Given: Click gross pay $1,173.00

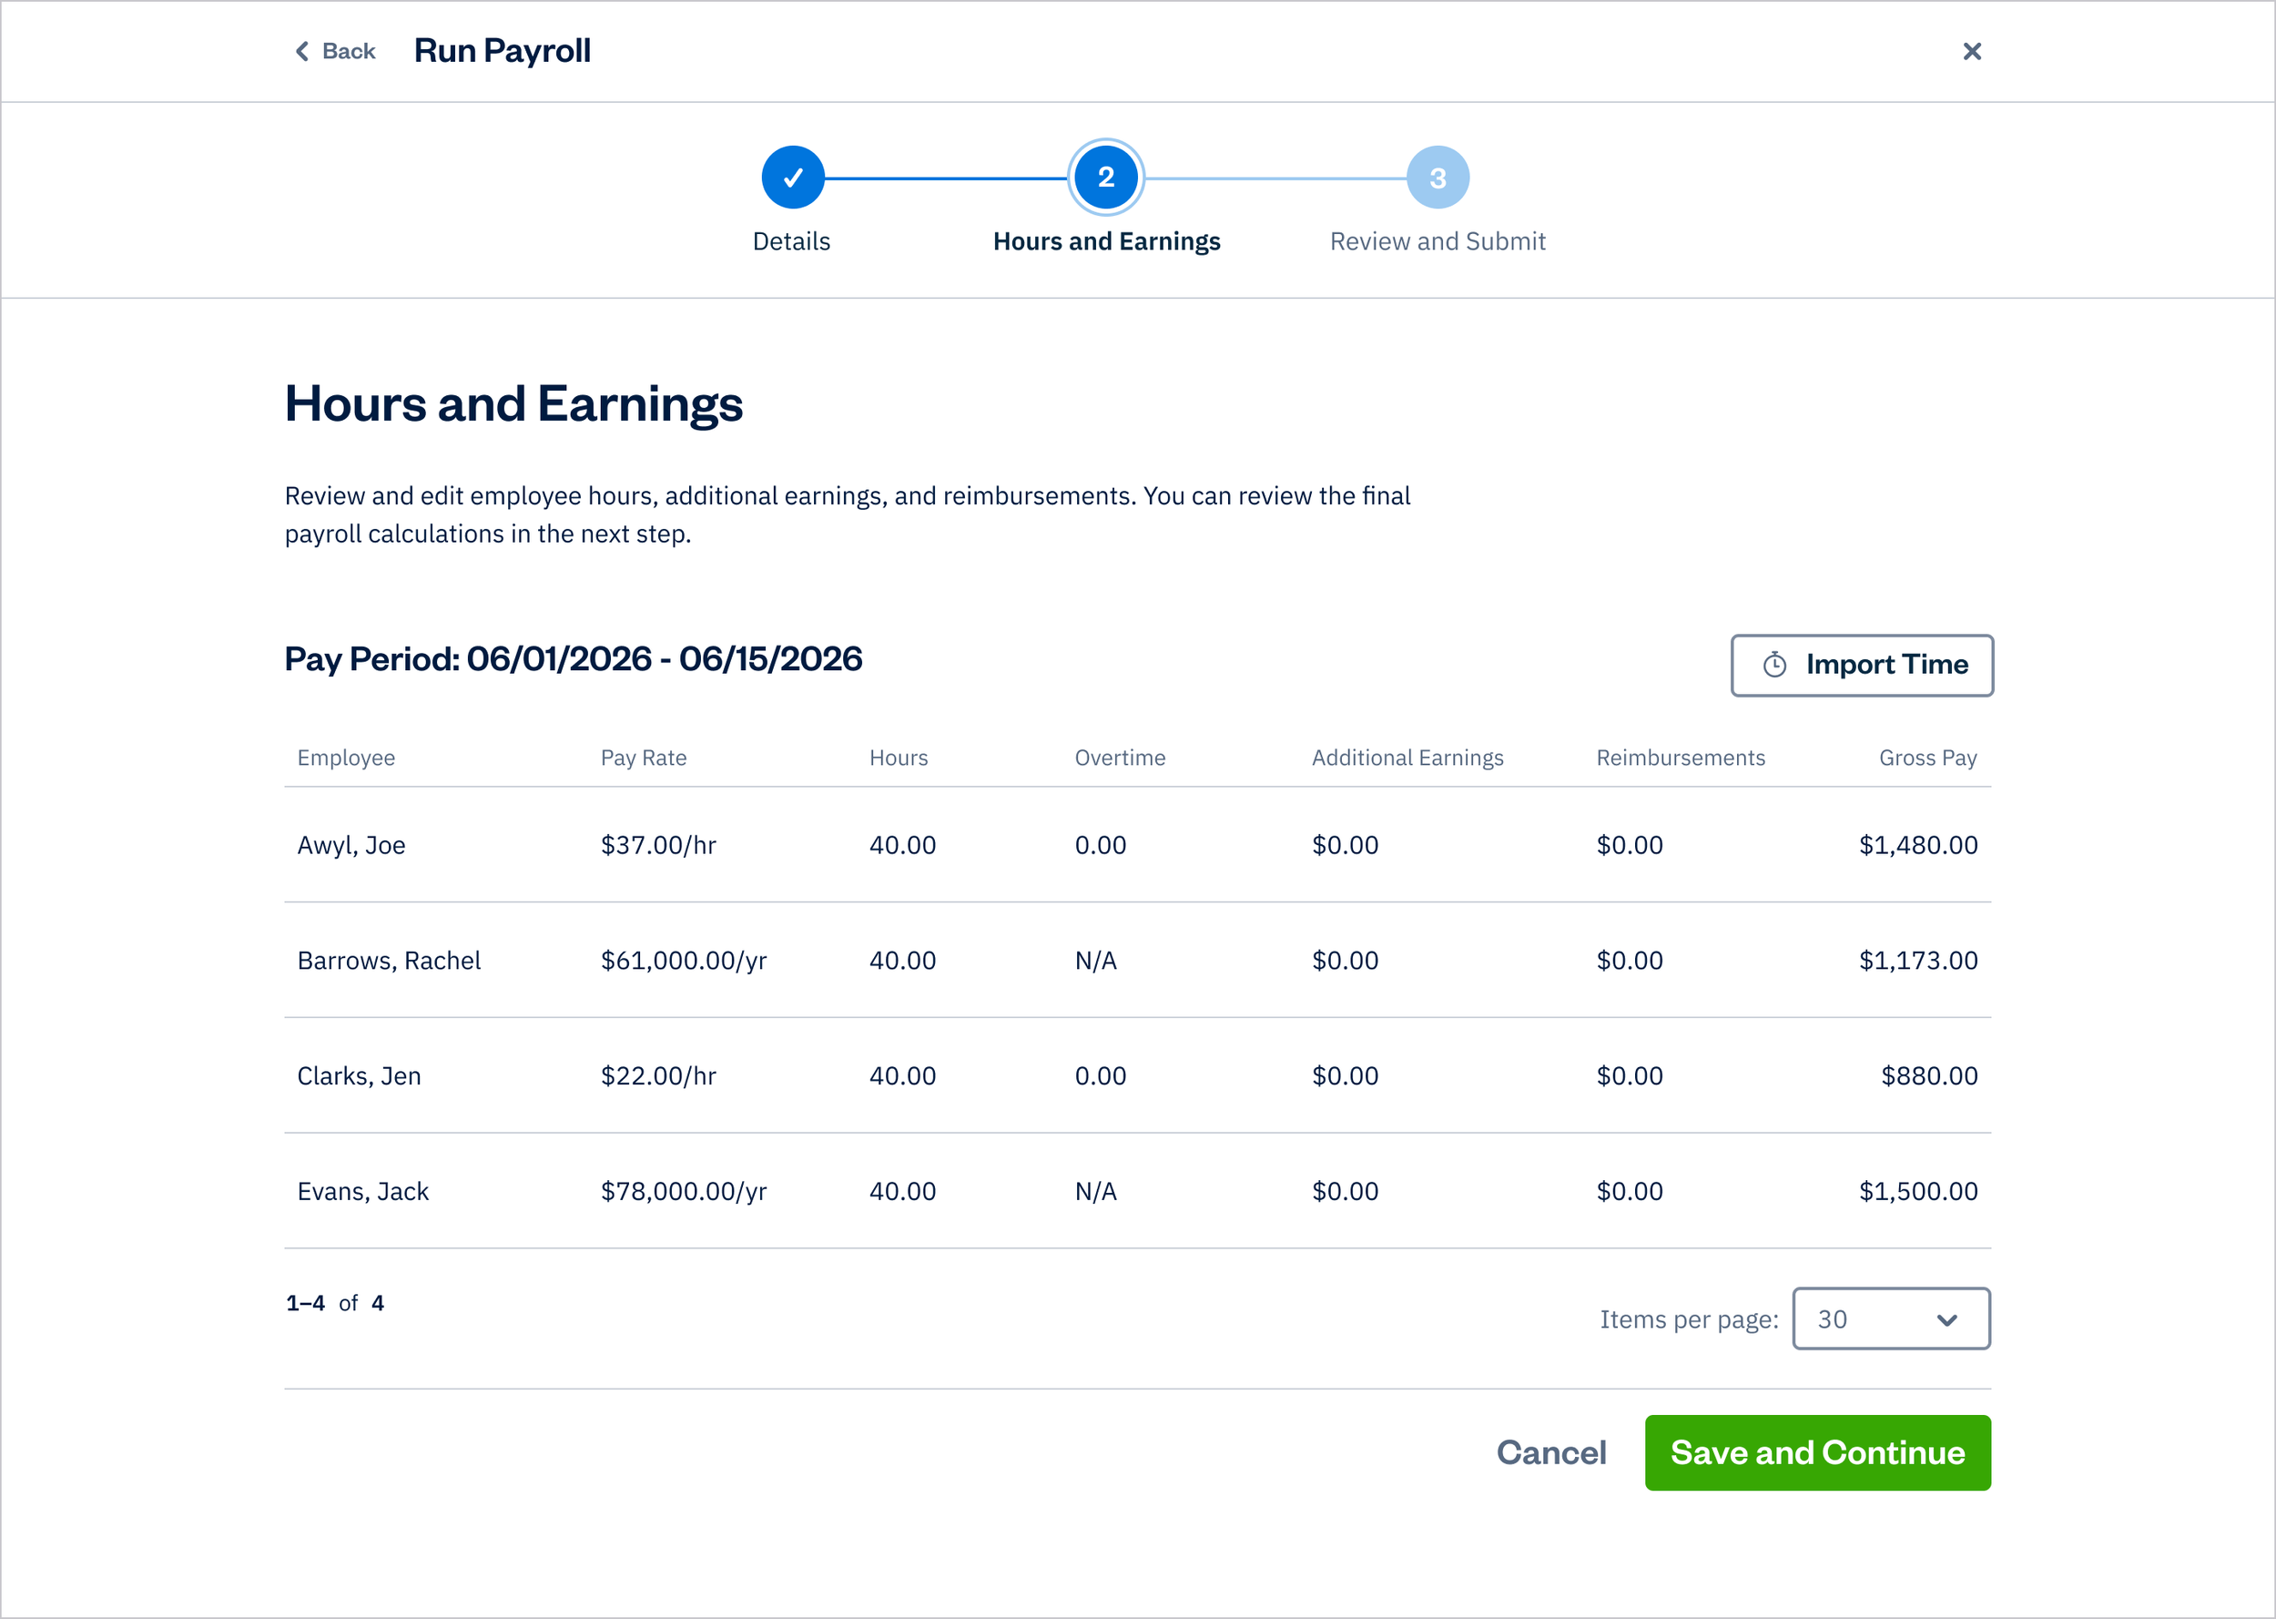Looking at the screenshot, I should [x=1917, y=960].
